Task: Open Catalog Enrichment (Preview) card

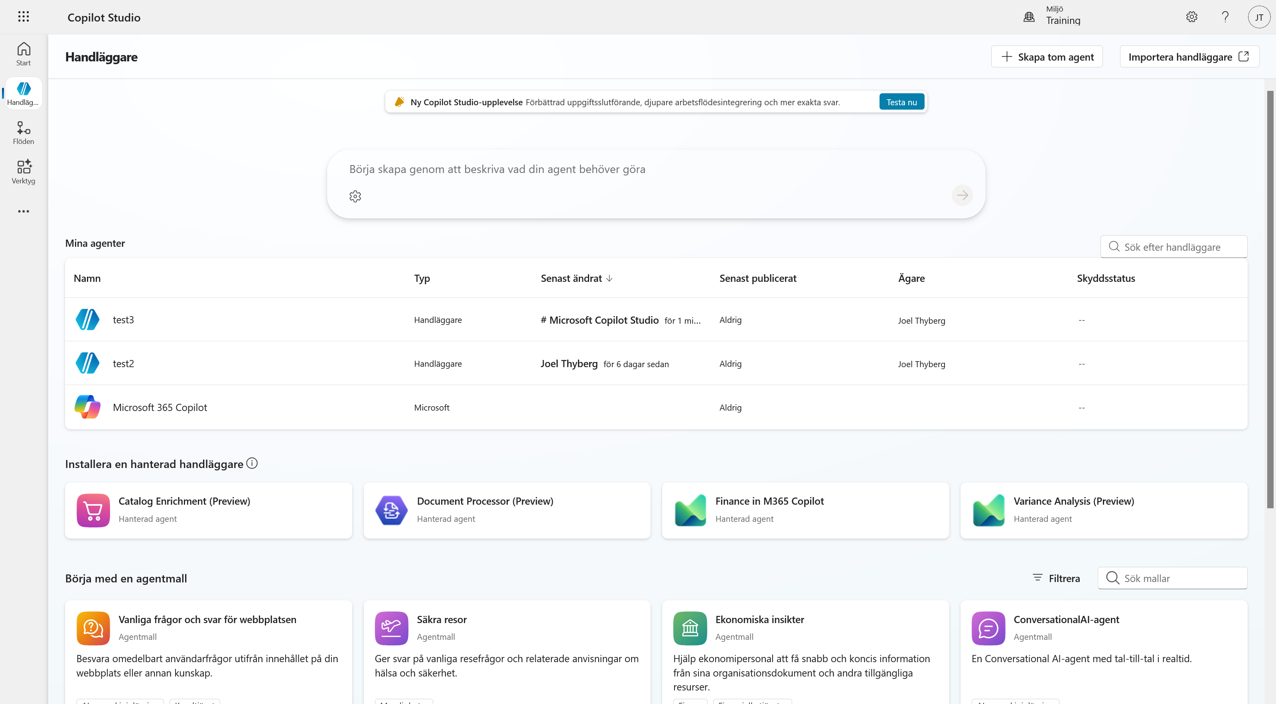Action: coord(209,510)
